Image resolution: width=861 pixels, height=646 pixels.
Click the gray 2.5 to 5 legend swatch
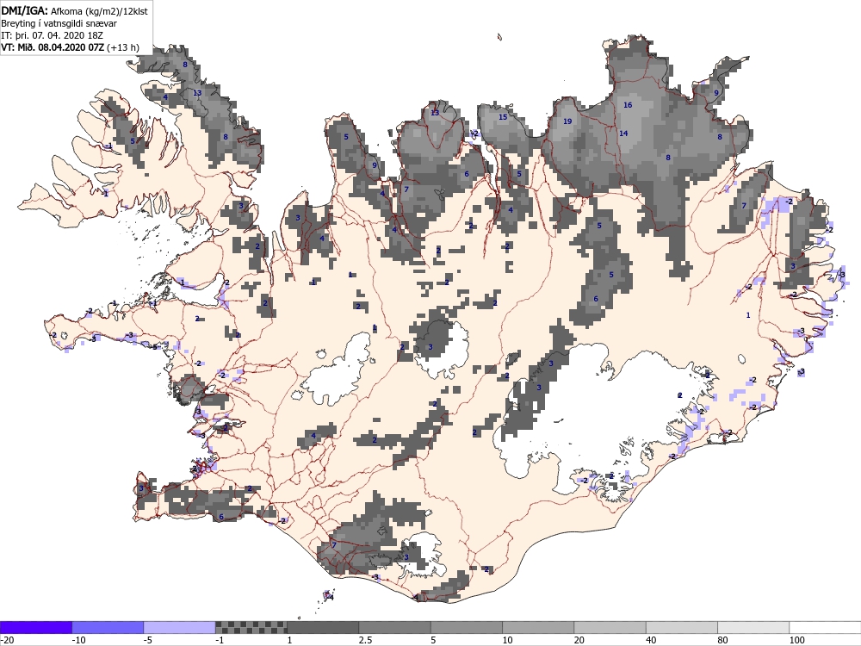coord(395,627)
